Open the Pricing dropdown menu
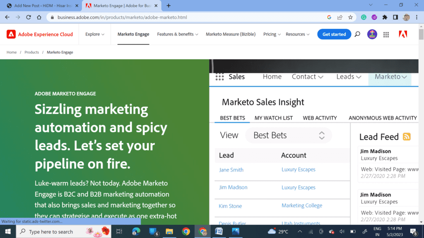Image resolution: width=424 pixels, height=238 pixels. (272, 34)
